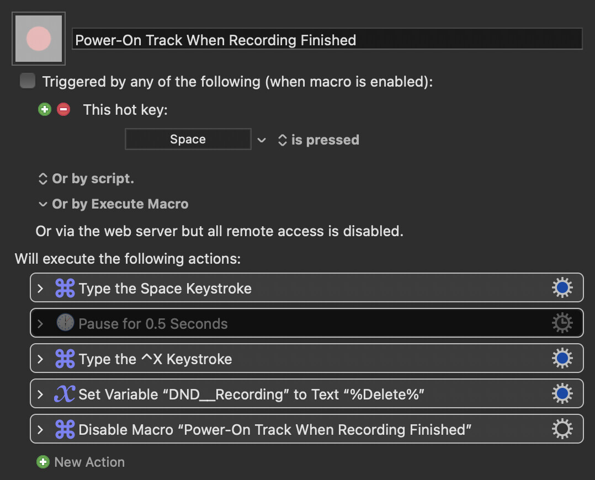Viewport: 595px width, 480px height.
Task: Toggle the 'Triggered by any of the following' checkbox
Action: point(27,82)
